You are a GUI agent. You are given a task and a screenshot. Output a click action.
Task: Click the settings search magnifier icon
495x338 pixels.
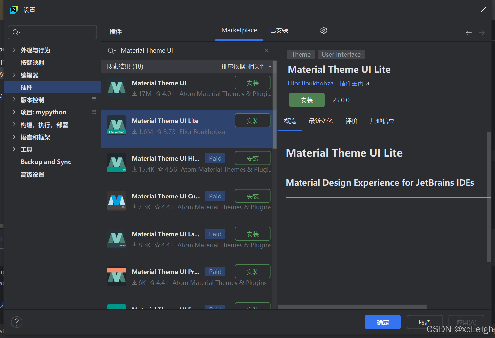tap(16, 32)
